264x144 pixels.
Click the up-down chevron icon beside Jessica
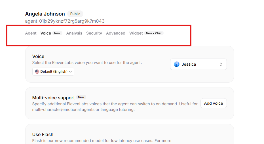[221, 64]
